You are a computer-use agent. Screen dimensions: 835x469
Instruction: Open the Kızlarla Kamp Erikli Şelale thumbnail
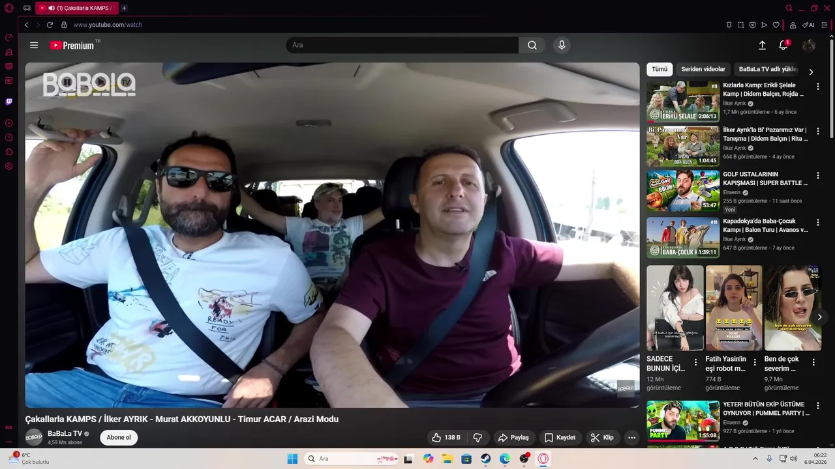[x=683, y=101]
